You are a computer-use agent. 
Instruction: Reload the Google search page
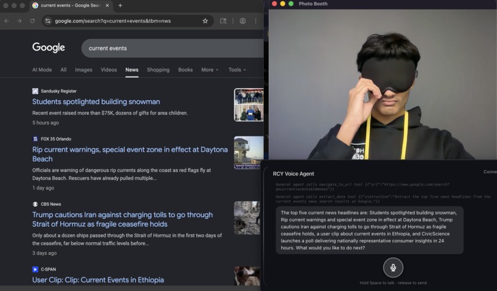click(x=32, y=21)
